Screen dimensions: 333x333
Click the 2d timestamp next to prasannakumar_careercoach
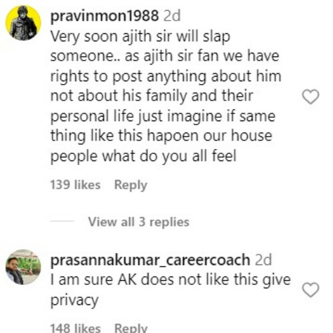[263, 260]
